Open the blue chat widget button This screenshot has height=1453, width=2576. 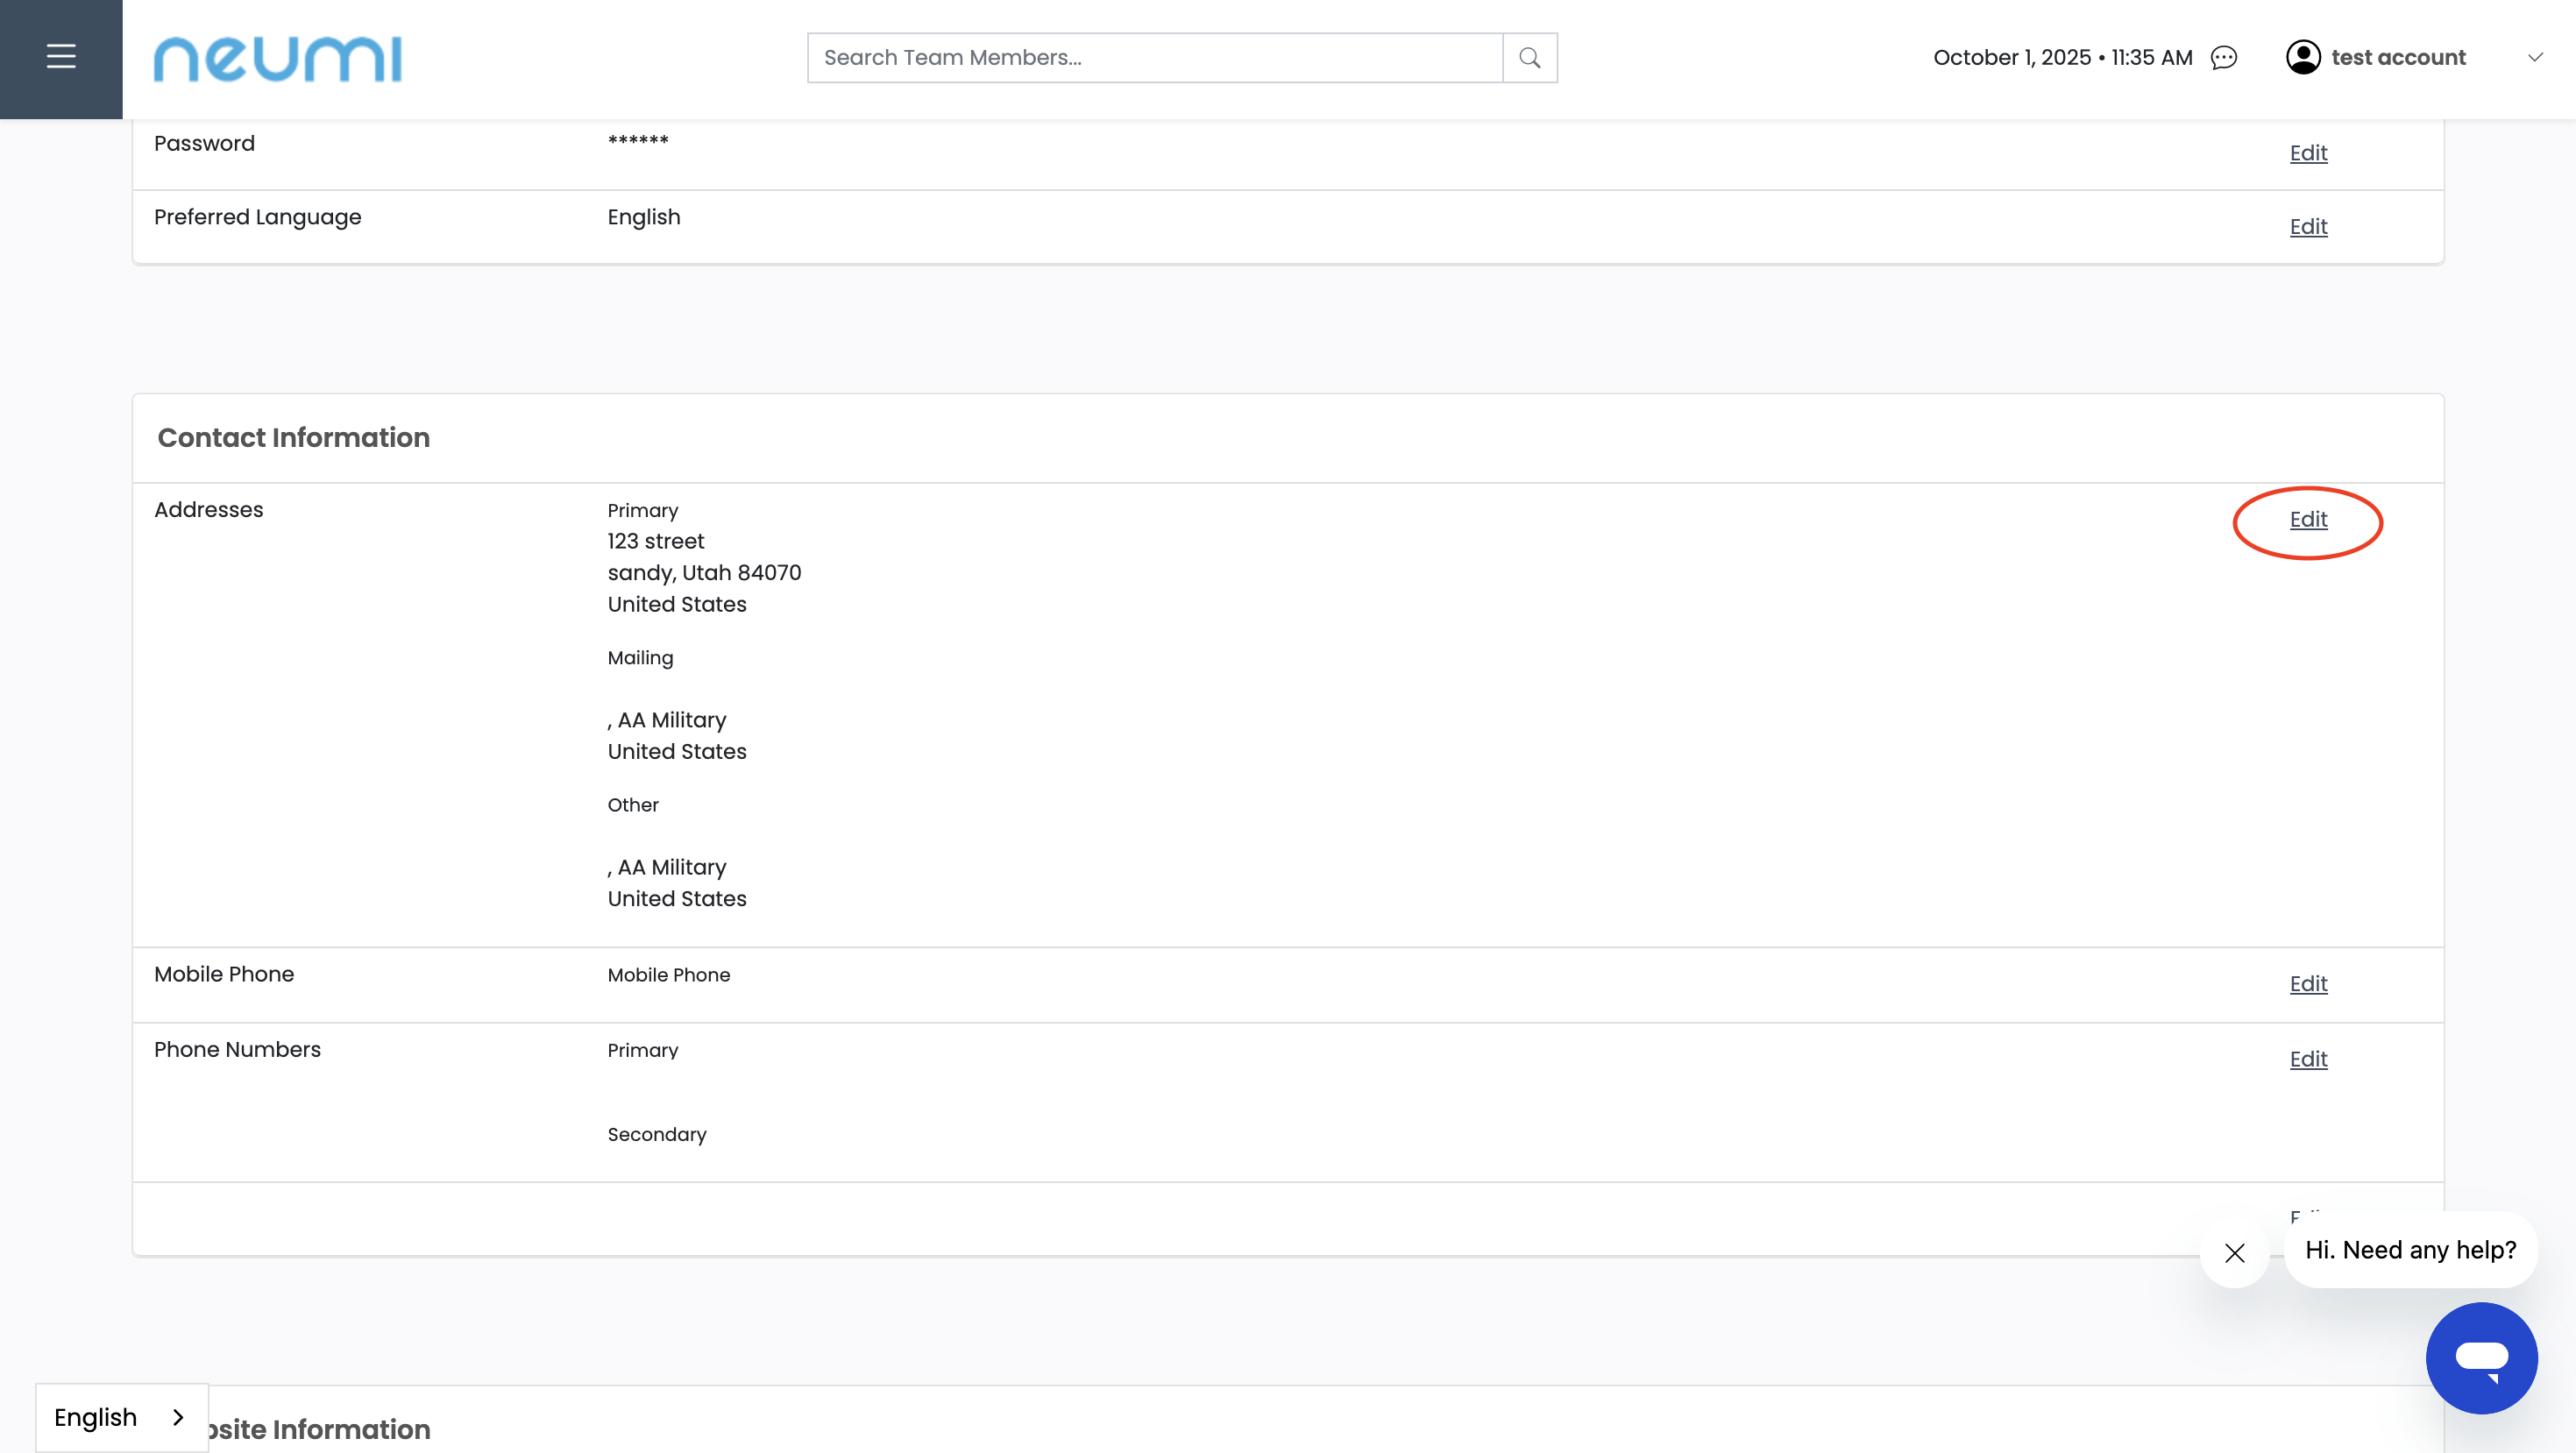click(x=2481, y=1357)
